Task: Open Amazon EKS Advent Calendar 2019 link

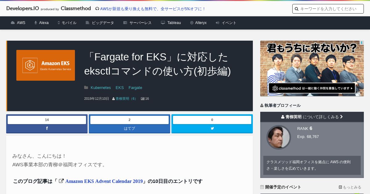Action: (104, 181)
